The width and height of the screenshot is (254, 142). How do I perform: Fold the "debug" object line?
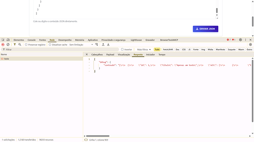89,62
